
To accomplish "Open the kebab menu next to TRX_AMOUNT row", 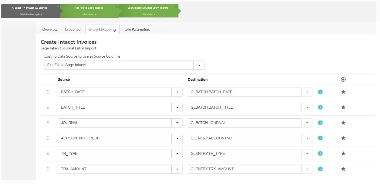I will [x=48, y=169].
